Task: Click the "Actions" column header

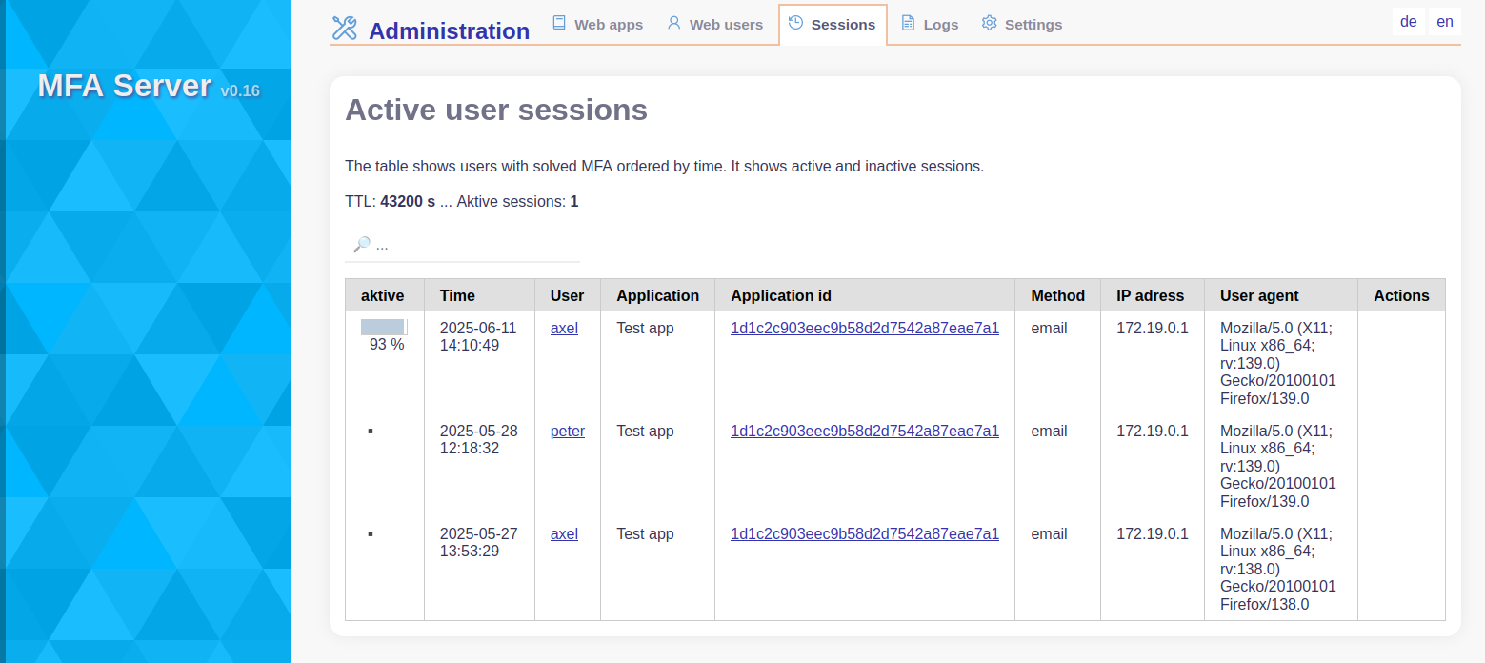Action: [x=1401, y=296]
